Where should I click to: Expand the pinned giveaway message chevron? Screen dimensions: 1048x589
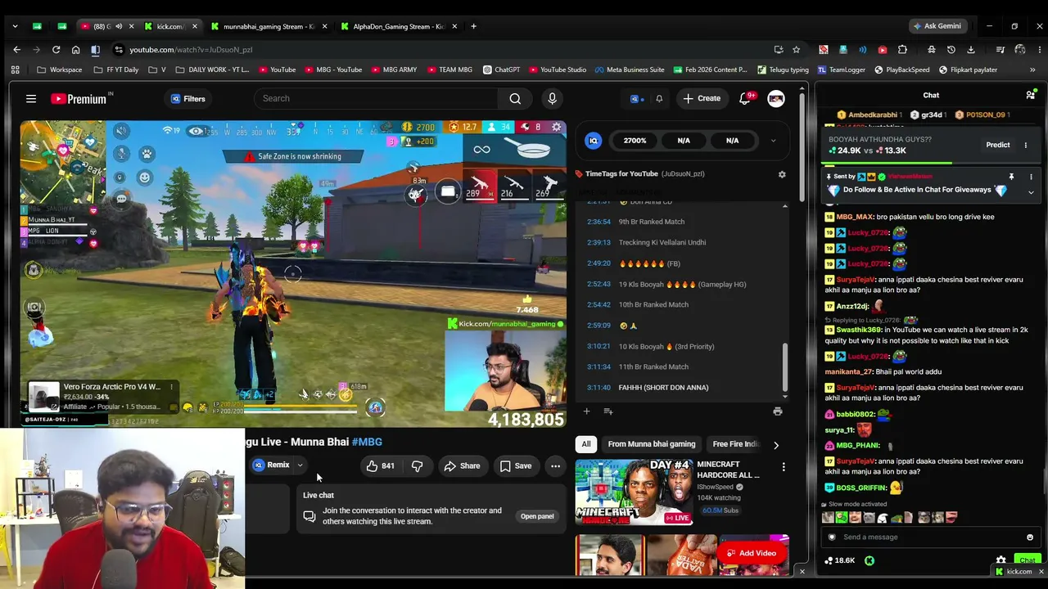(x=1031, y=192)
